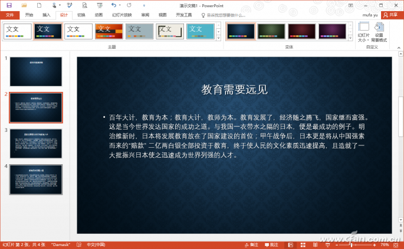Click Undo arrow in quick access toolbar
Screen dimensions: 404x249
pos(113,5)
